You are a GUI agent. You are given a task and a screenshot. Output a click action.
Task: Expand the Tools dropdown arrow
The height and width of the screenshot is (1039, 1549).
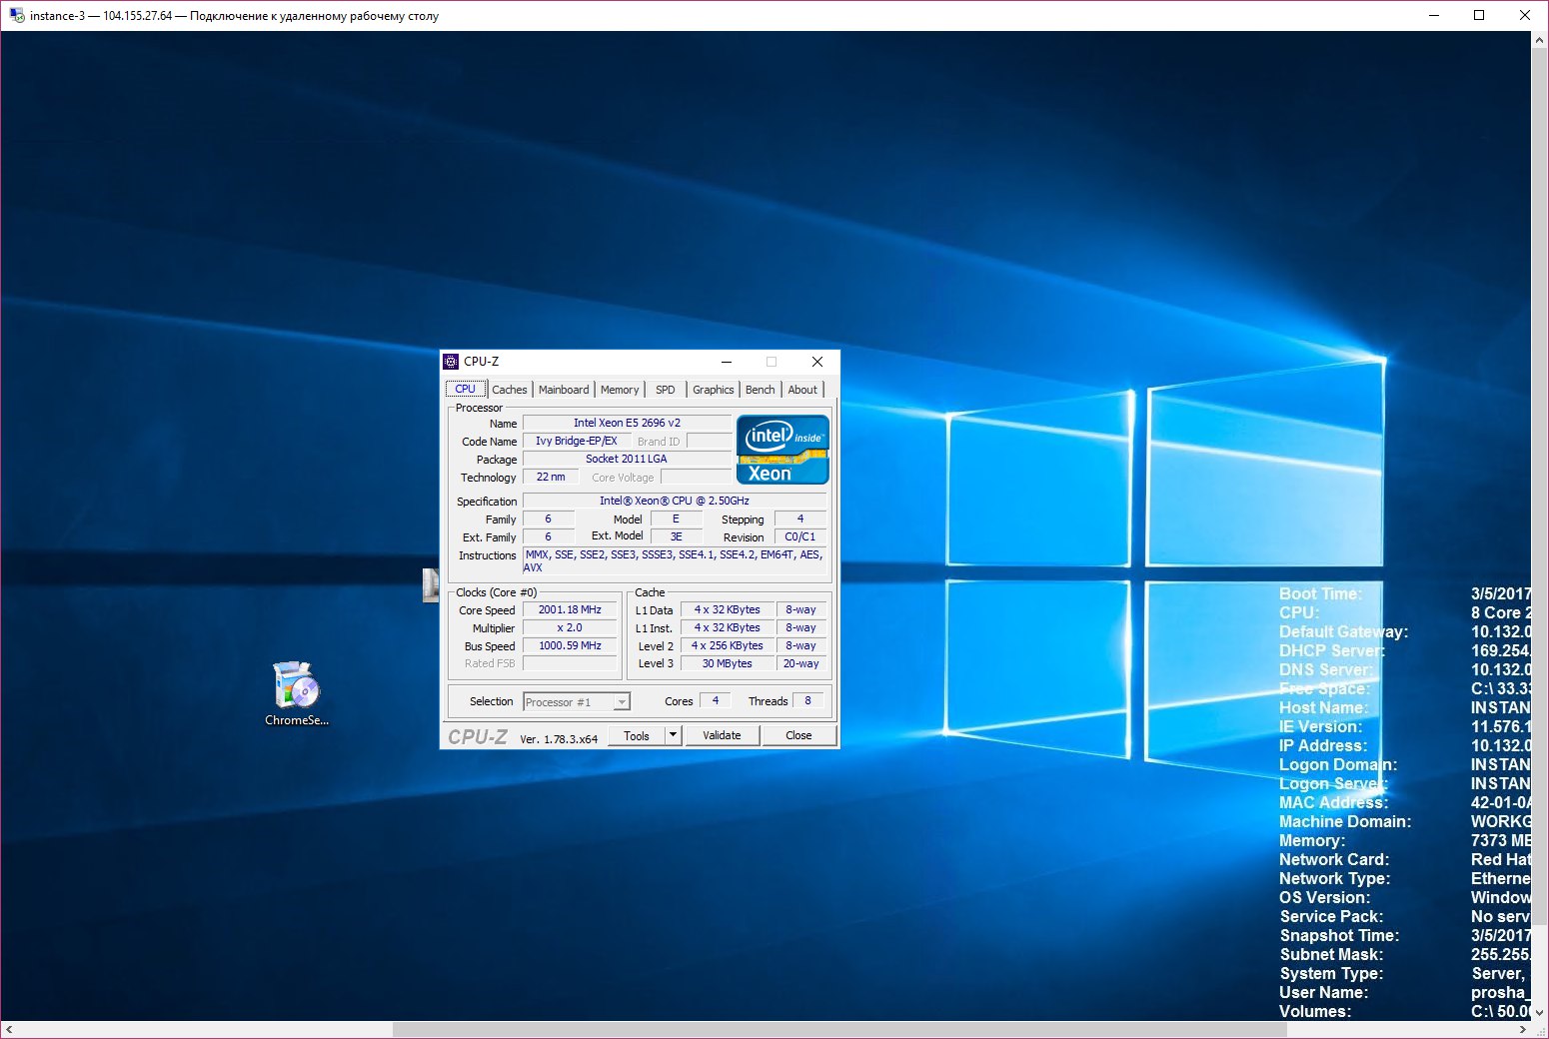point(674,735)
